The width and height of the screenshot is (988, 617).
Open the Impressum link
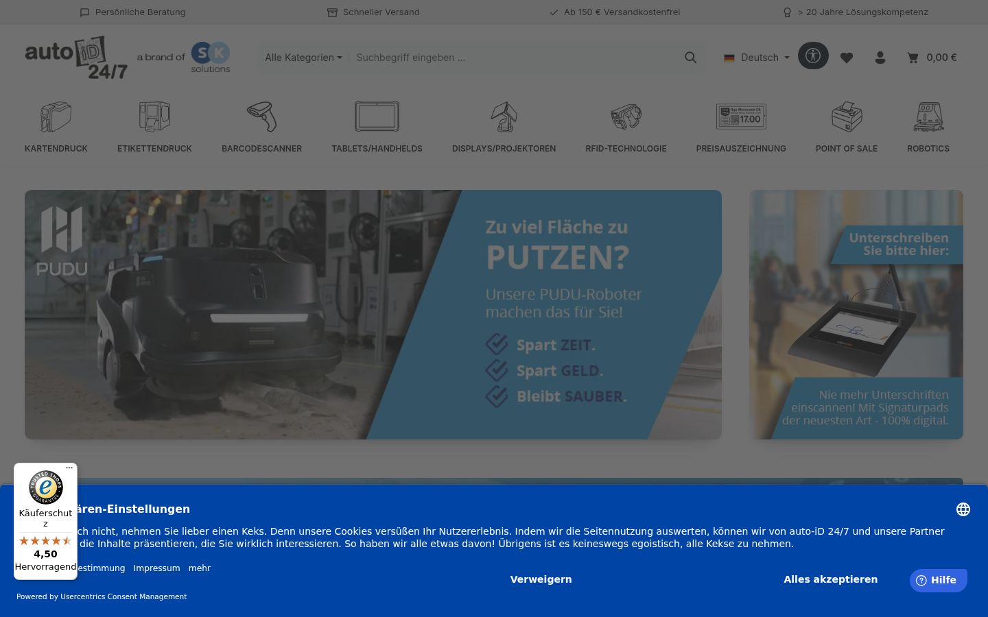tap(156, 568)
